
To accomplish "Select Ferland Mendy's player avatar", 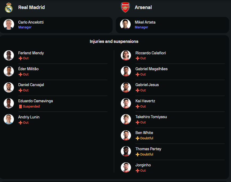I will 9,55.
